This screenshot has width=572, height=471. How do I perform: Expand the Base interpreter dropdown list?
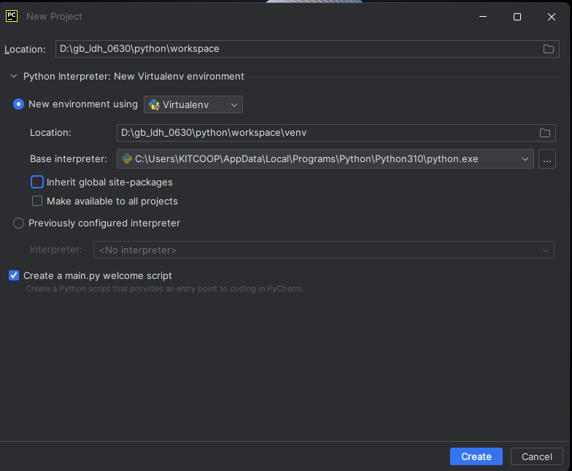click(x=525, y=159)
